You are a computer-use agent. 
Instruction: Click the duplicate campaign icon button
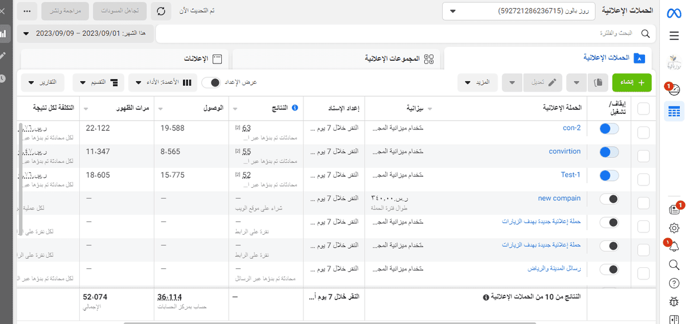(x=597, y=82)
